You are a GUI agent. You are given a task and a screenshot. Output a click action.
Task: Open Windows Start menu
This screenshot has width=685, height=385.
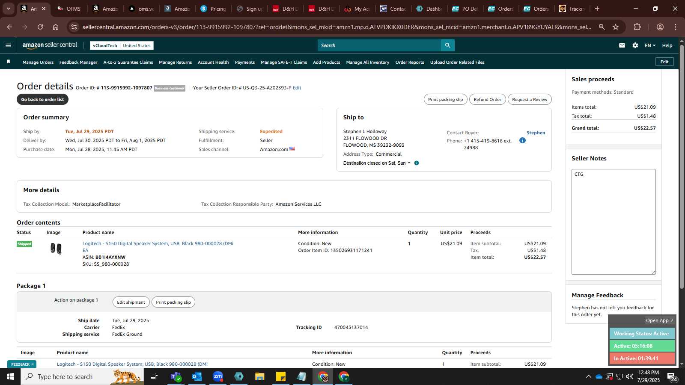pyautogui.click(x=10, y=376)
